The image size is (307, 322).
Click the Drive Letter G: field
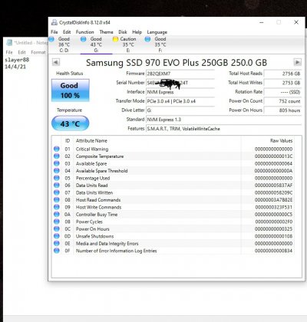click(180, 110)
